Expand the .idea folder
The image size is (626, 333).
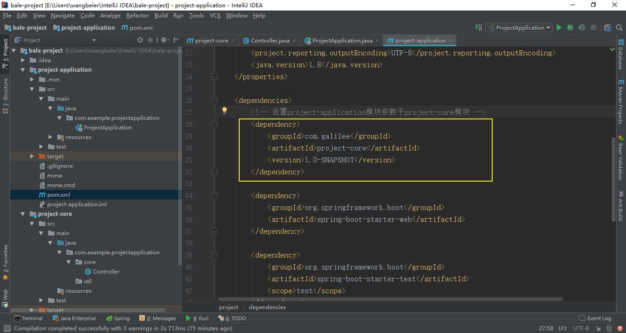pyautogui.click(x=23, y=60)
